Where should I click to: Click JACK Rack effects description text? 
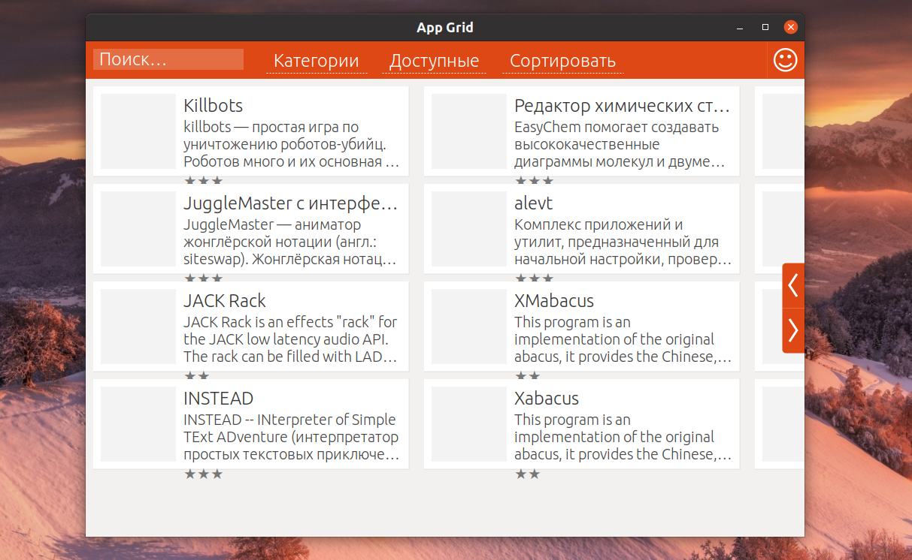pos(291,339)
